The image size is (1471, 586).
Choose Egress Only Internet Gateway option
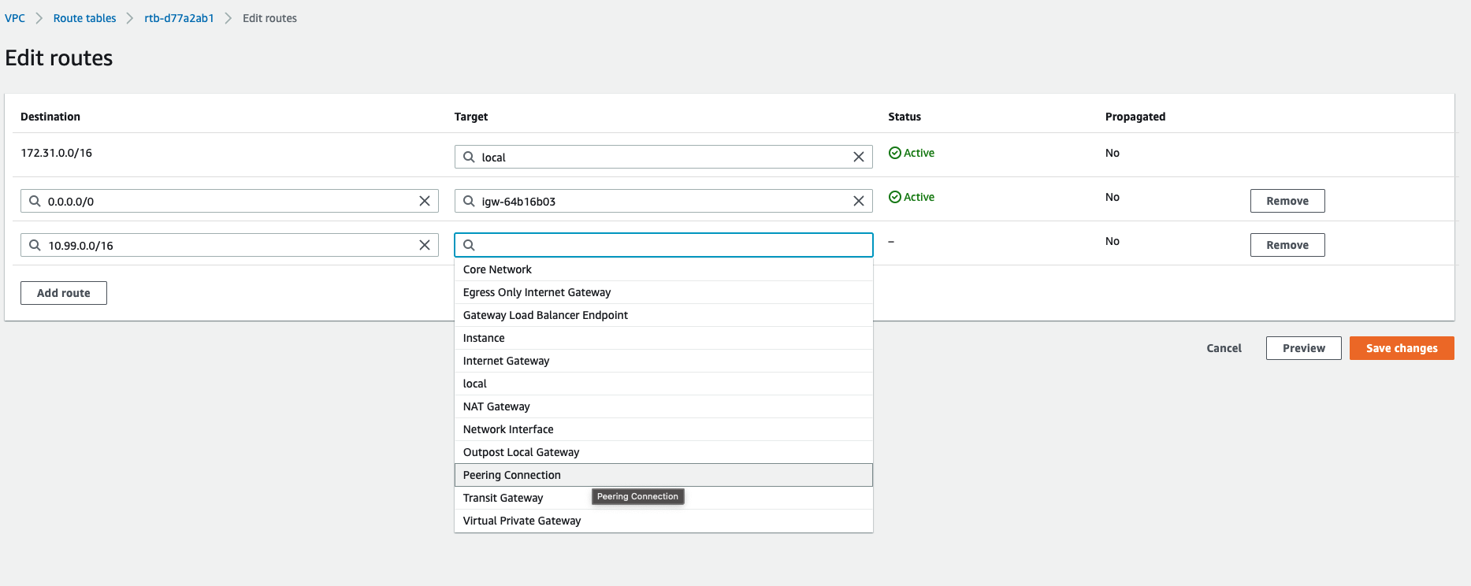(663, 292)
